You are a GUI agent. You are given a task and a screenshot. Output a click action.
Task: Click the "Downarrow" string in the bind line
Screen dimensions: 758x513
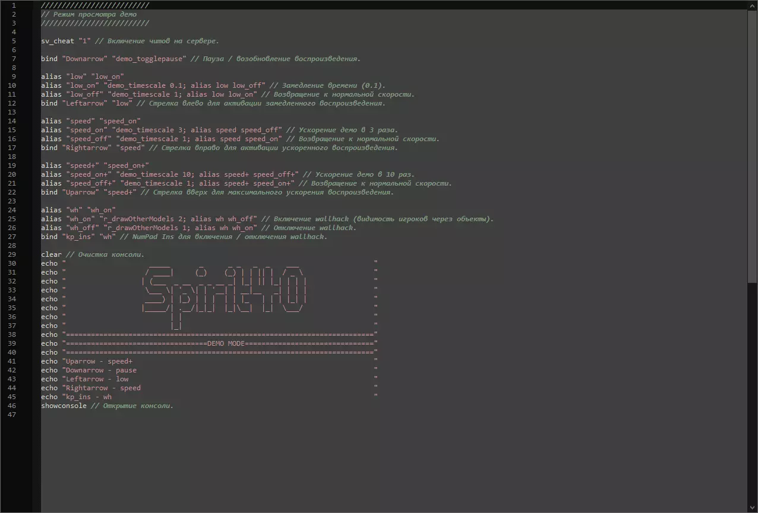pos(84,59)
